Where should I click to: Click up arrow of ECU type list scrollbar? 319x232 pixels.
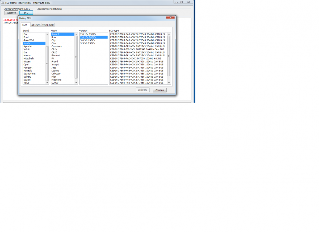point(169,34)
